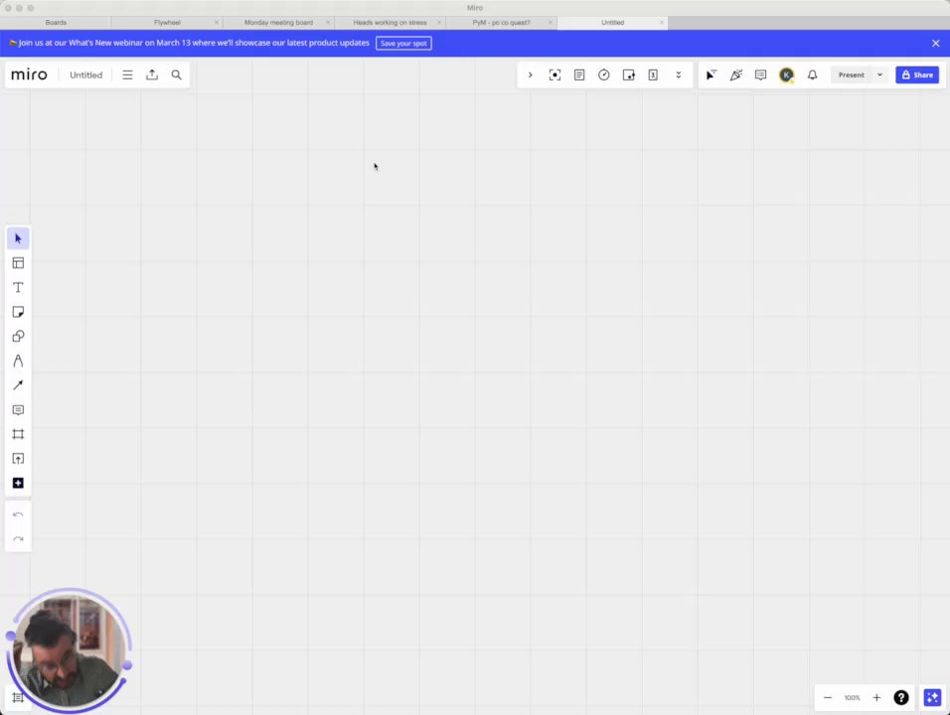Open more apps plus button
Image resolution: width=950 pixels, height=715 pixels.
pyautogui.click(x=18, y=484)
